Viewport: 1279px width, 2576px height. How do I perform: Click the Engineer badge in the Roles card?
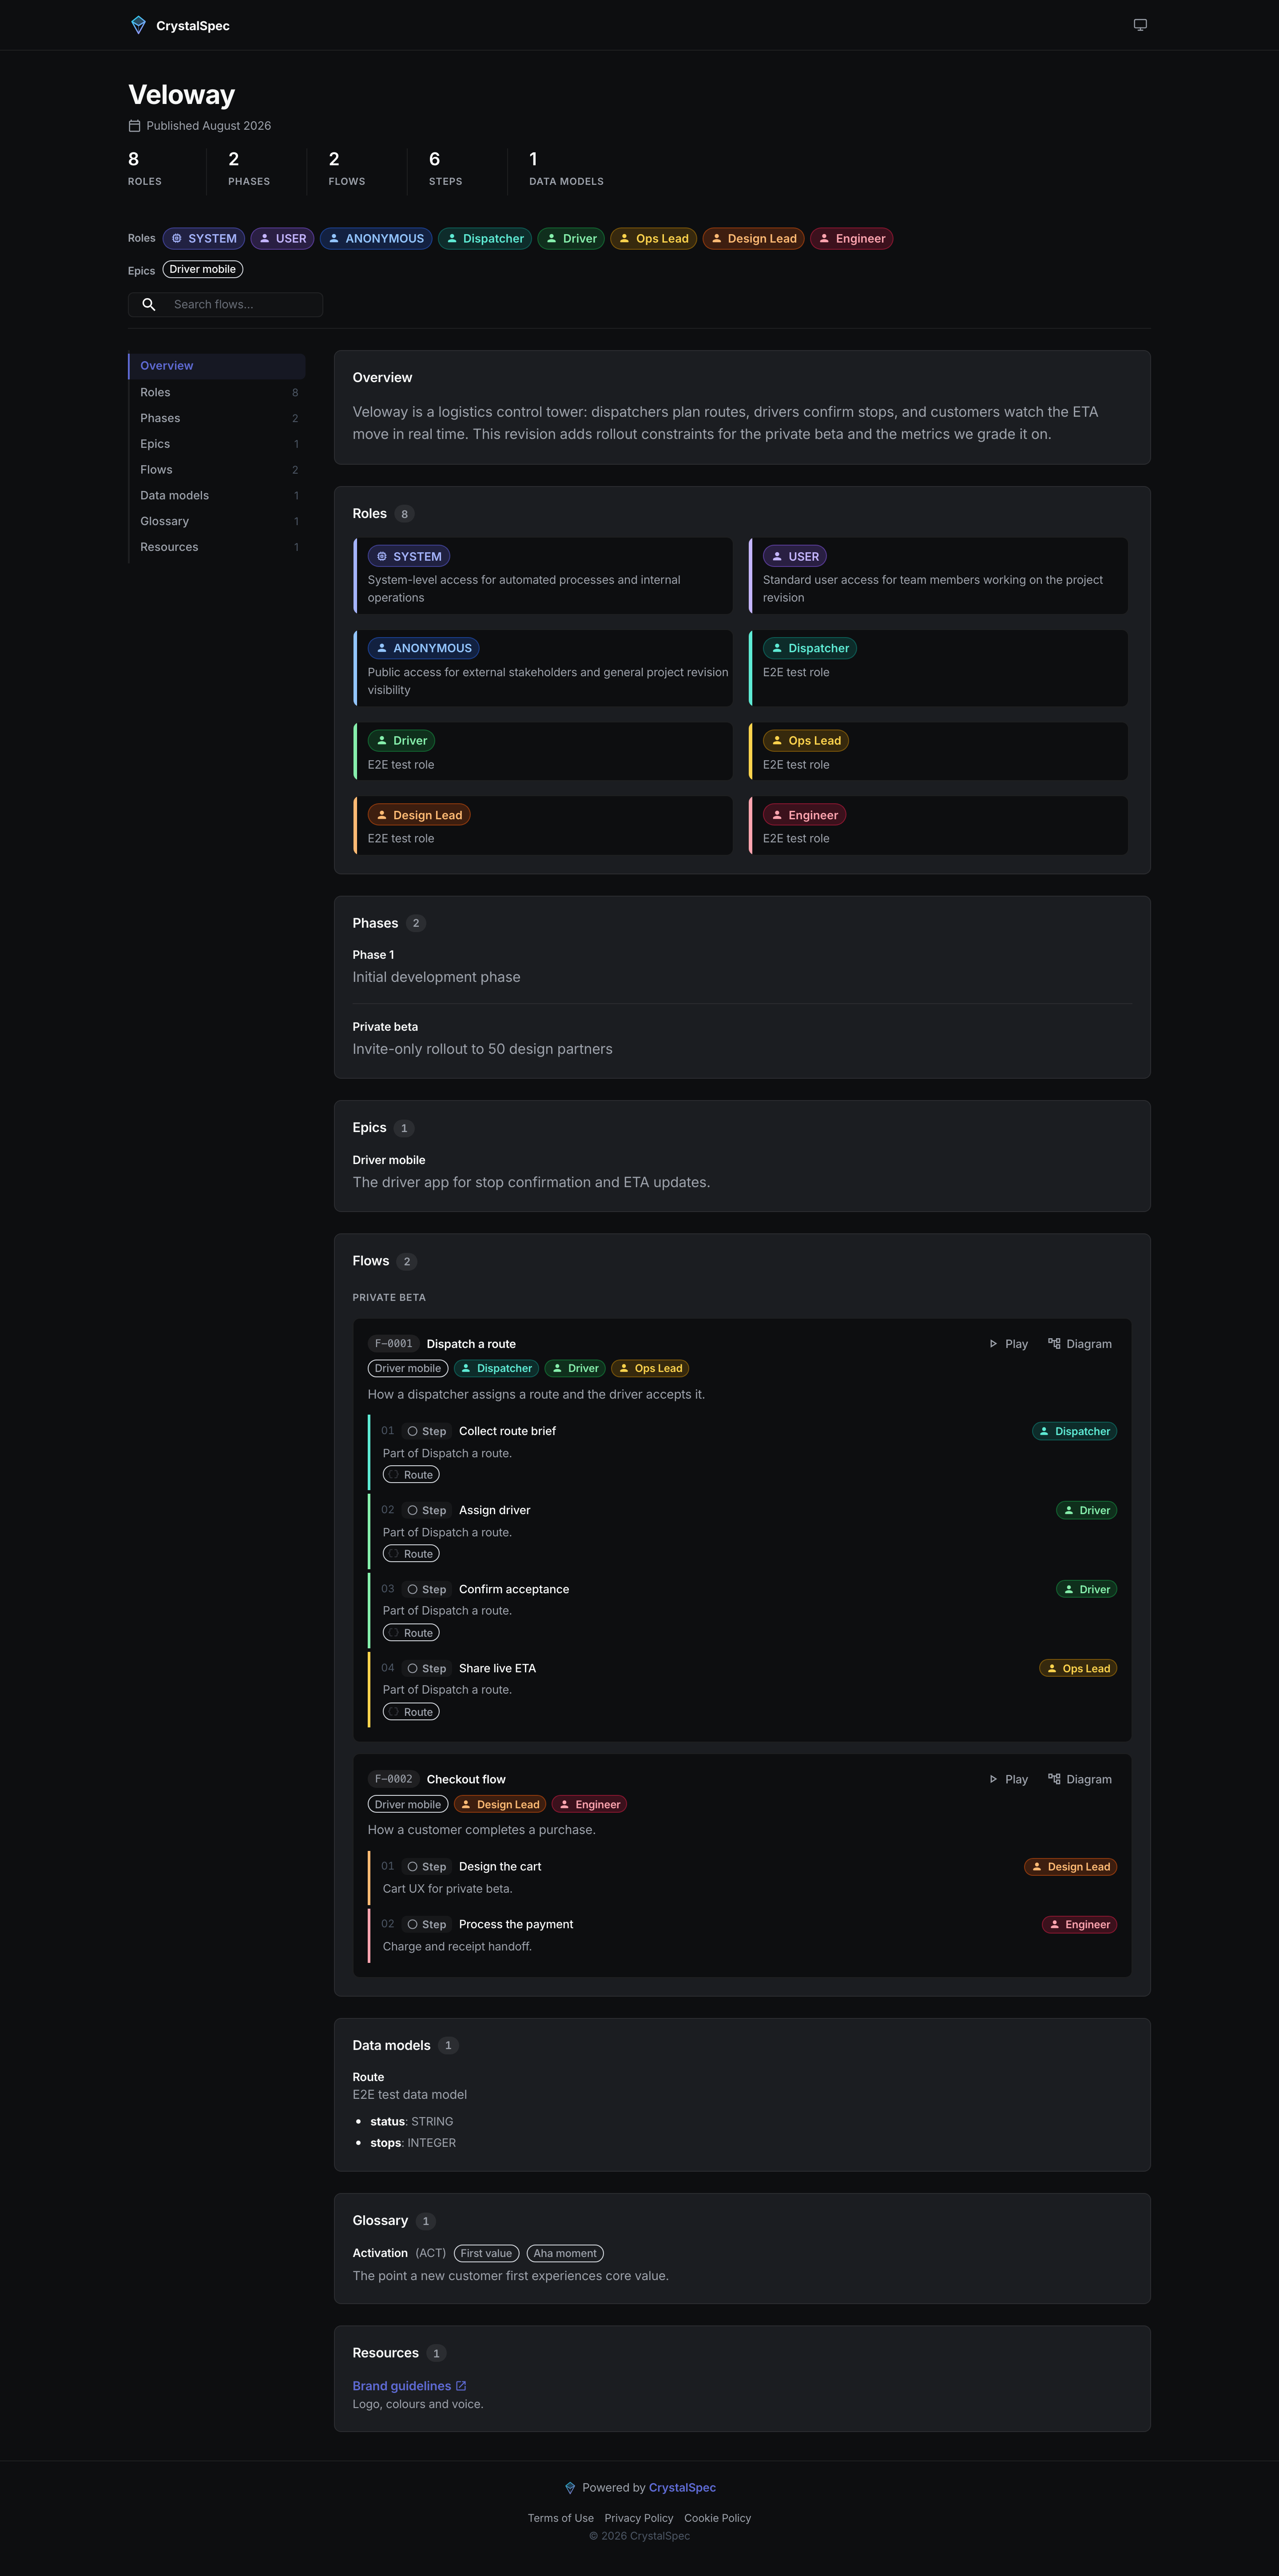point(804,815)
